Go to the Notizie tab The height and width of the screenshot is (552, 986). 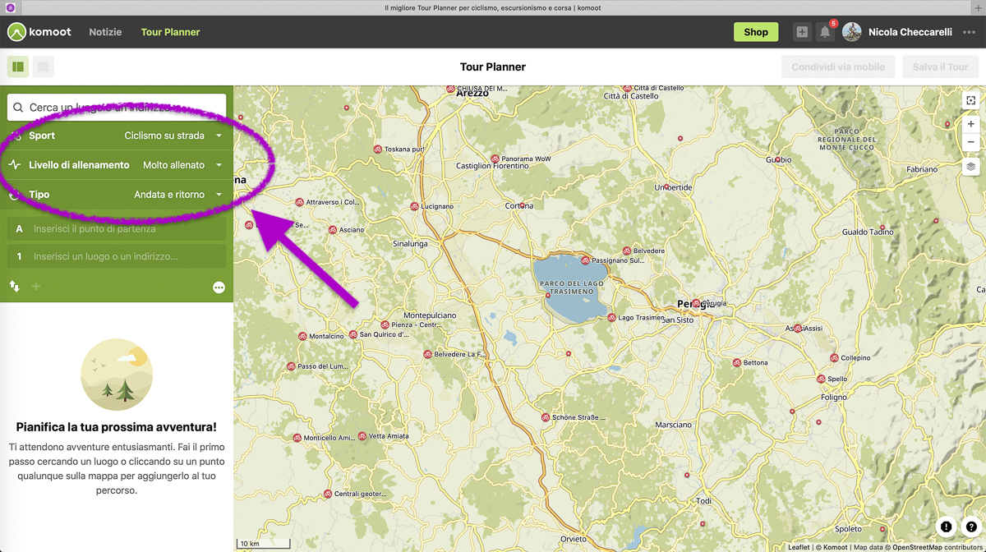pos(105,32)
